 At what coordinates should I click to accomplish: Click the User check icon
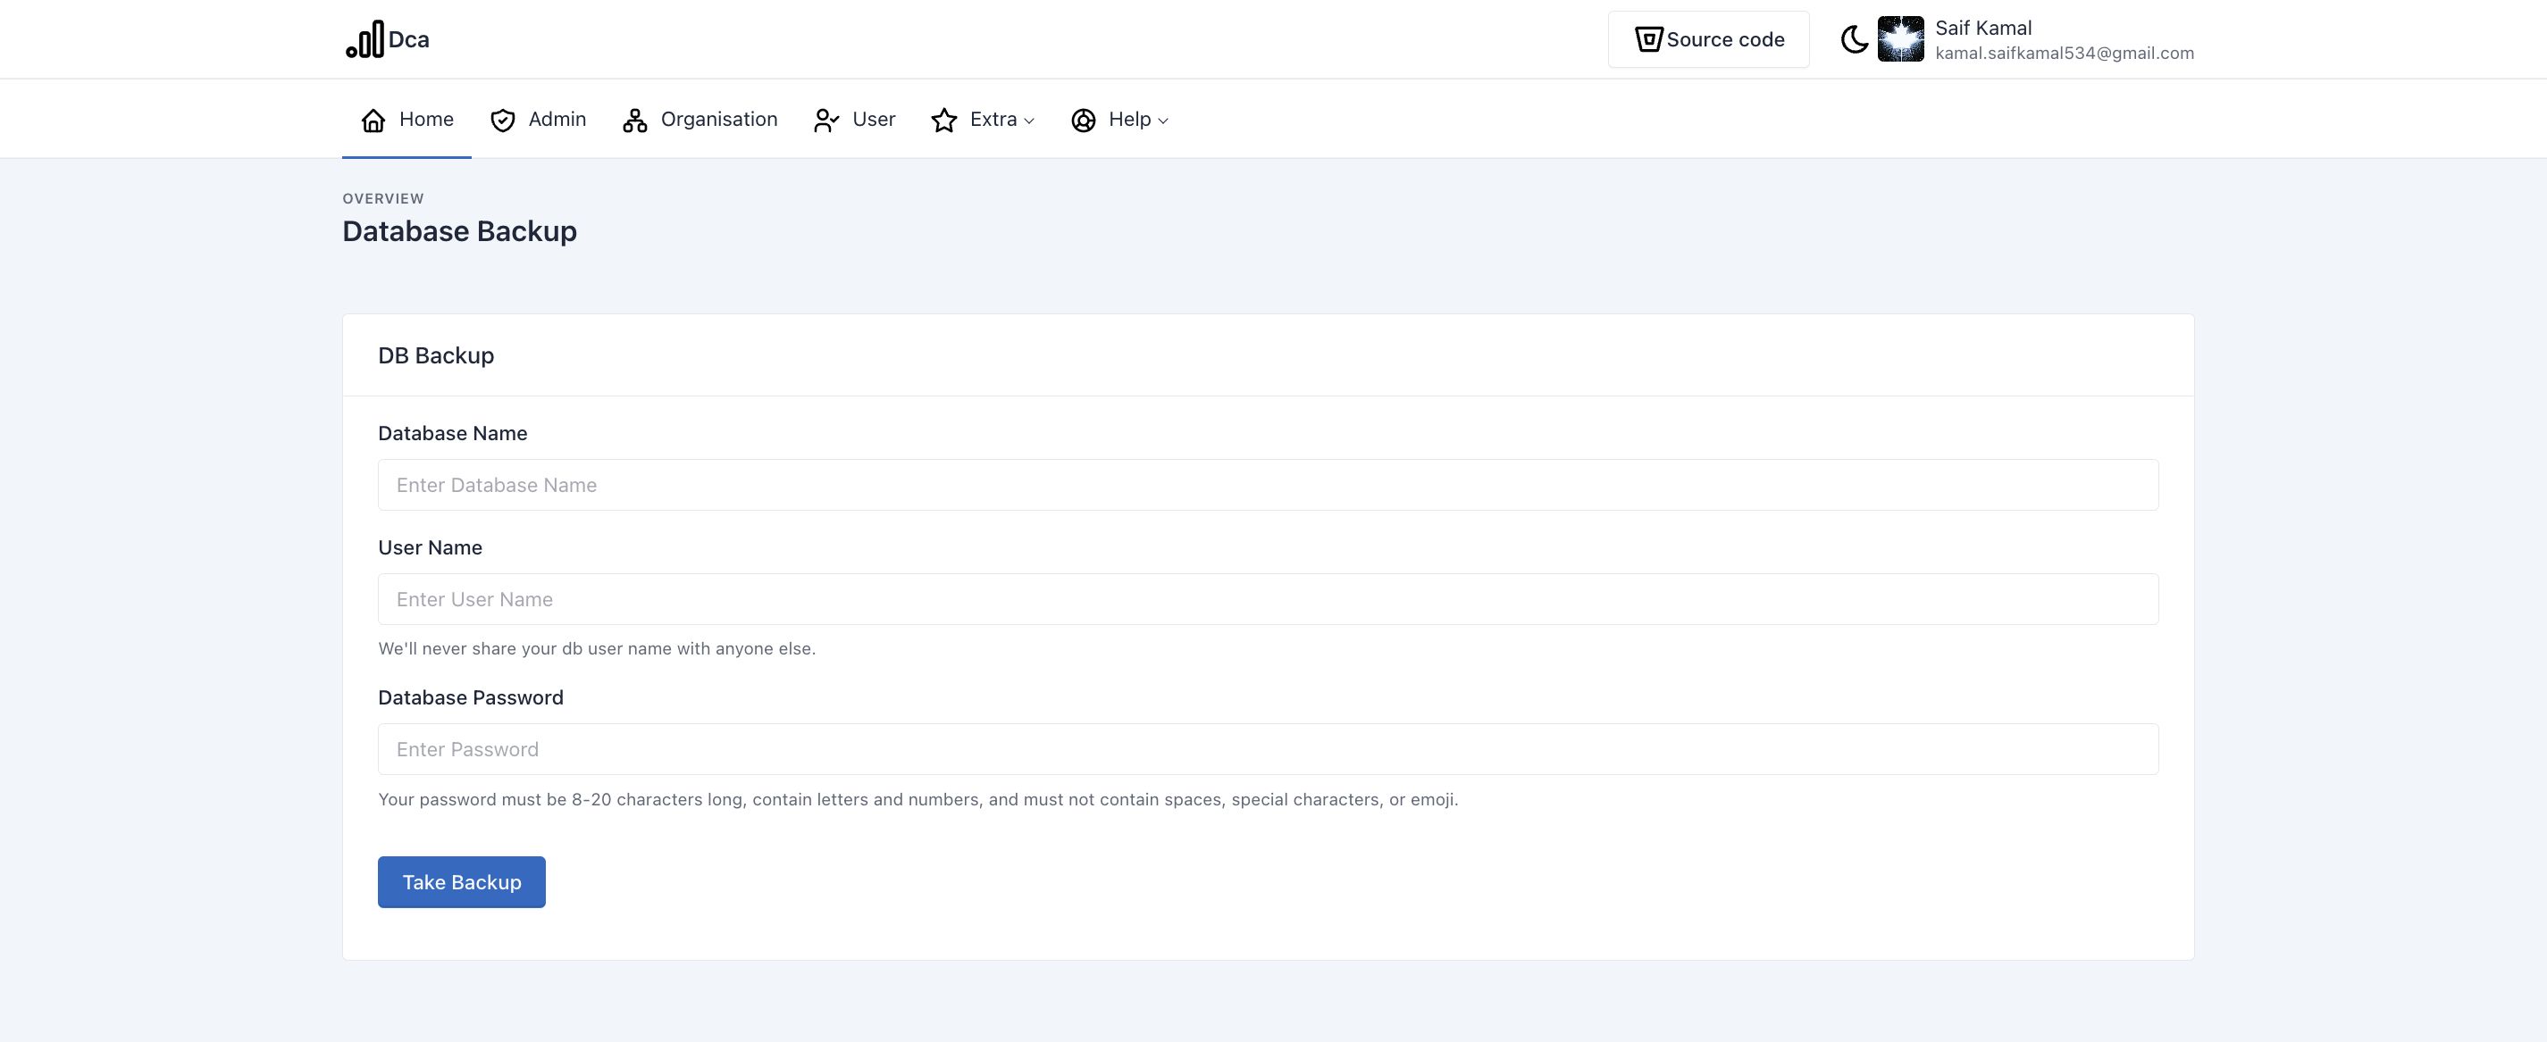[825, 121]
